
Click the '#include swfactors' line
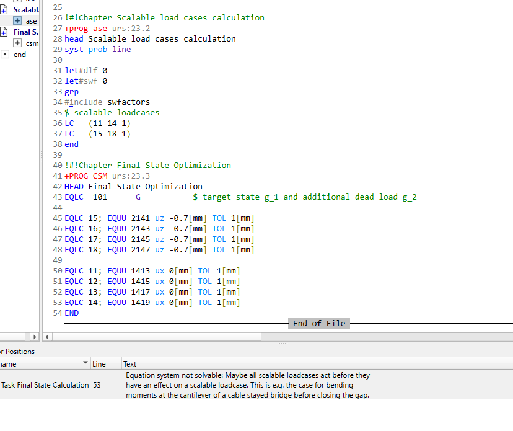point(107,102)
